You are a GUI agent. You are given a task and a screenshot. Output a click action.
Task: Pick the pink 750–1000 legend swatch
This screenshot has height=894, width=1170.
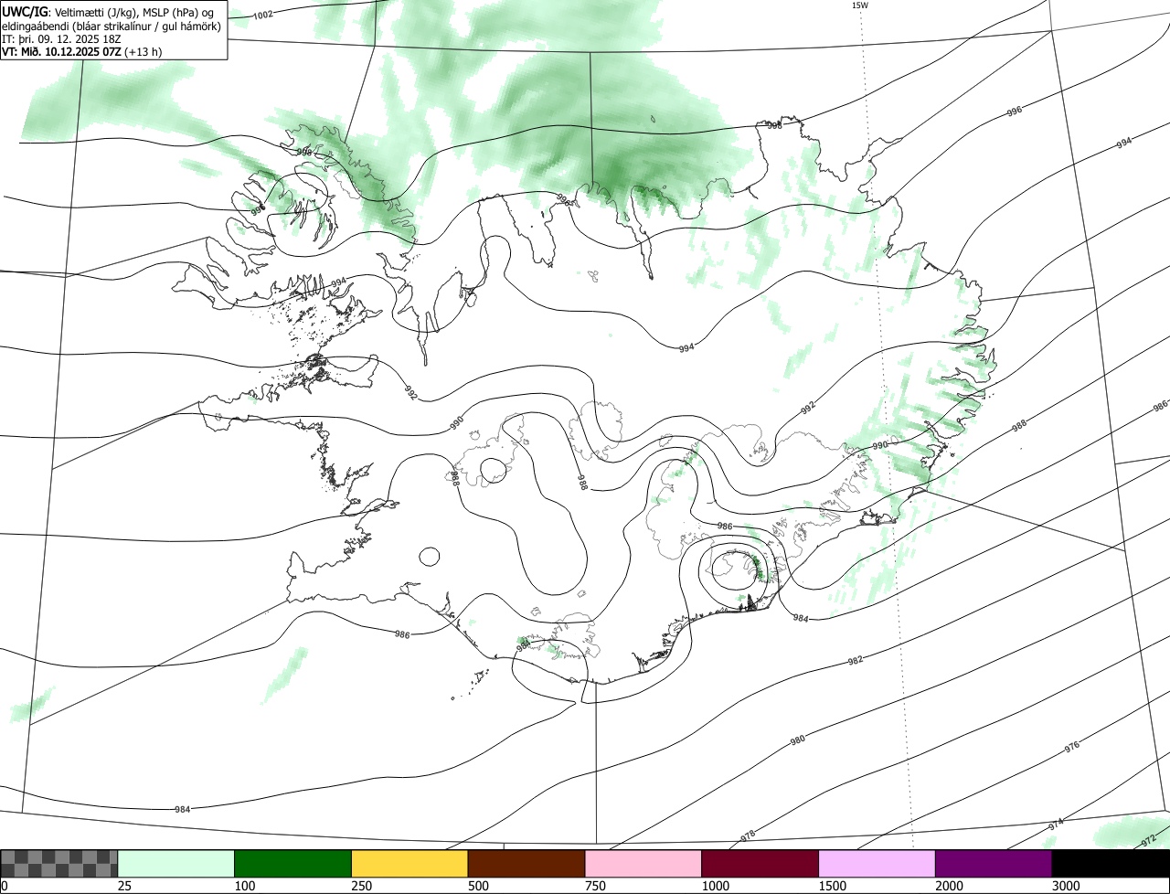click(643, 864)
